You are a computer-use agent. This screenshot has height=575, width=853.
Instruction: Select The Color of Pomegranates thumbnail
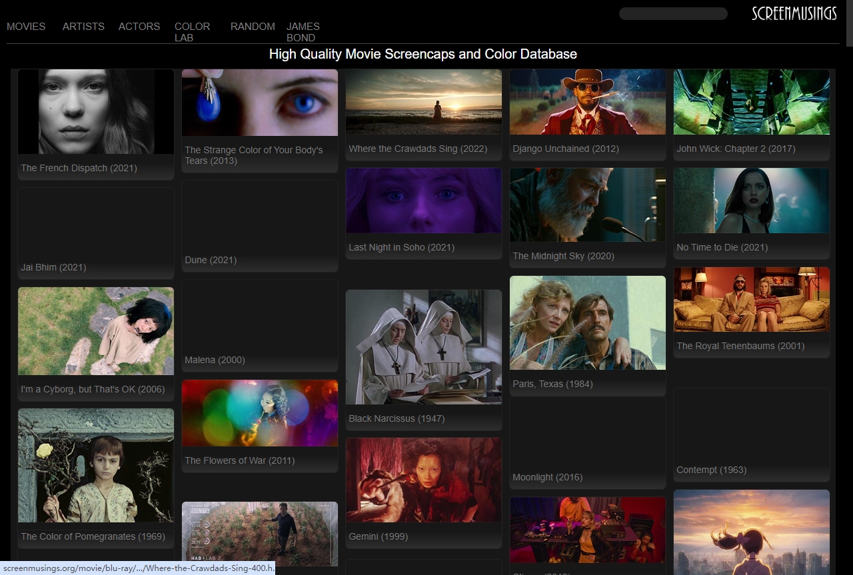pos(96,465)
